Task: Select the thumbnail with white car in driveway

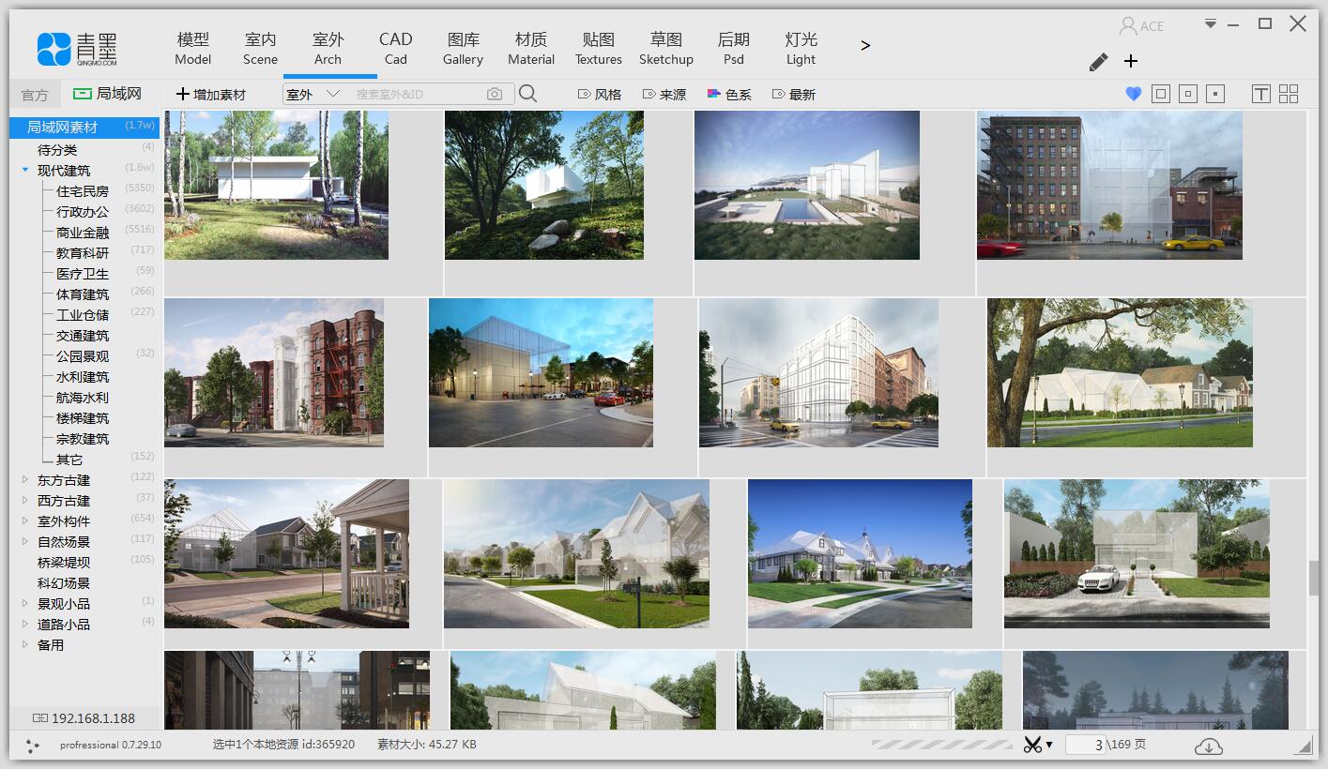Action: pos(1137,553)
